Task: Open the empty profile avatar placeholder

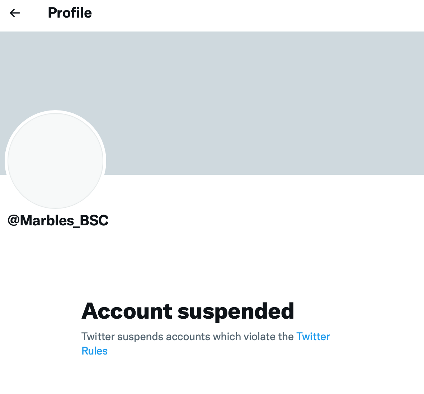Action: (x=56, y=161)
